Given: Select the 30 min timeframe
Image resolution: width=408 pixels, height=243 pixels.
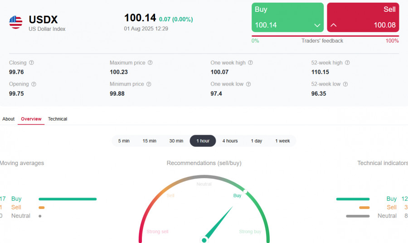Looking at the screenshot, I should click(x=176, y=141).
